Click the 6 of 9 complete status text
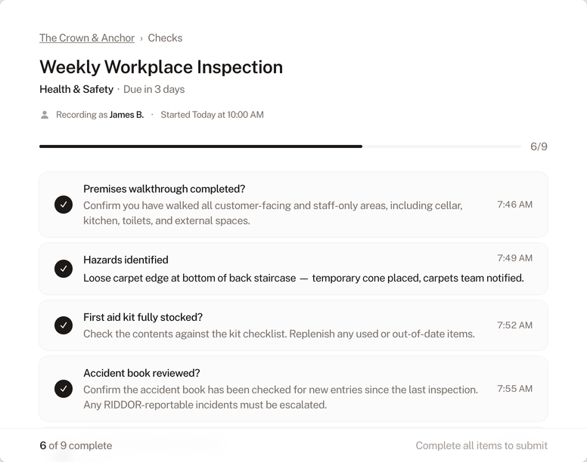587x462 pixels. (x=76, y=445)
